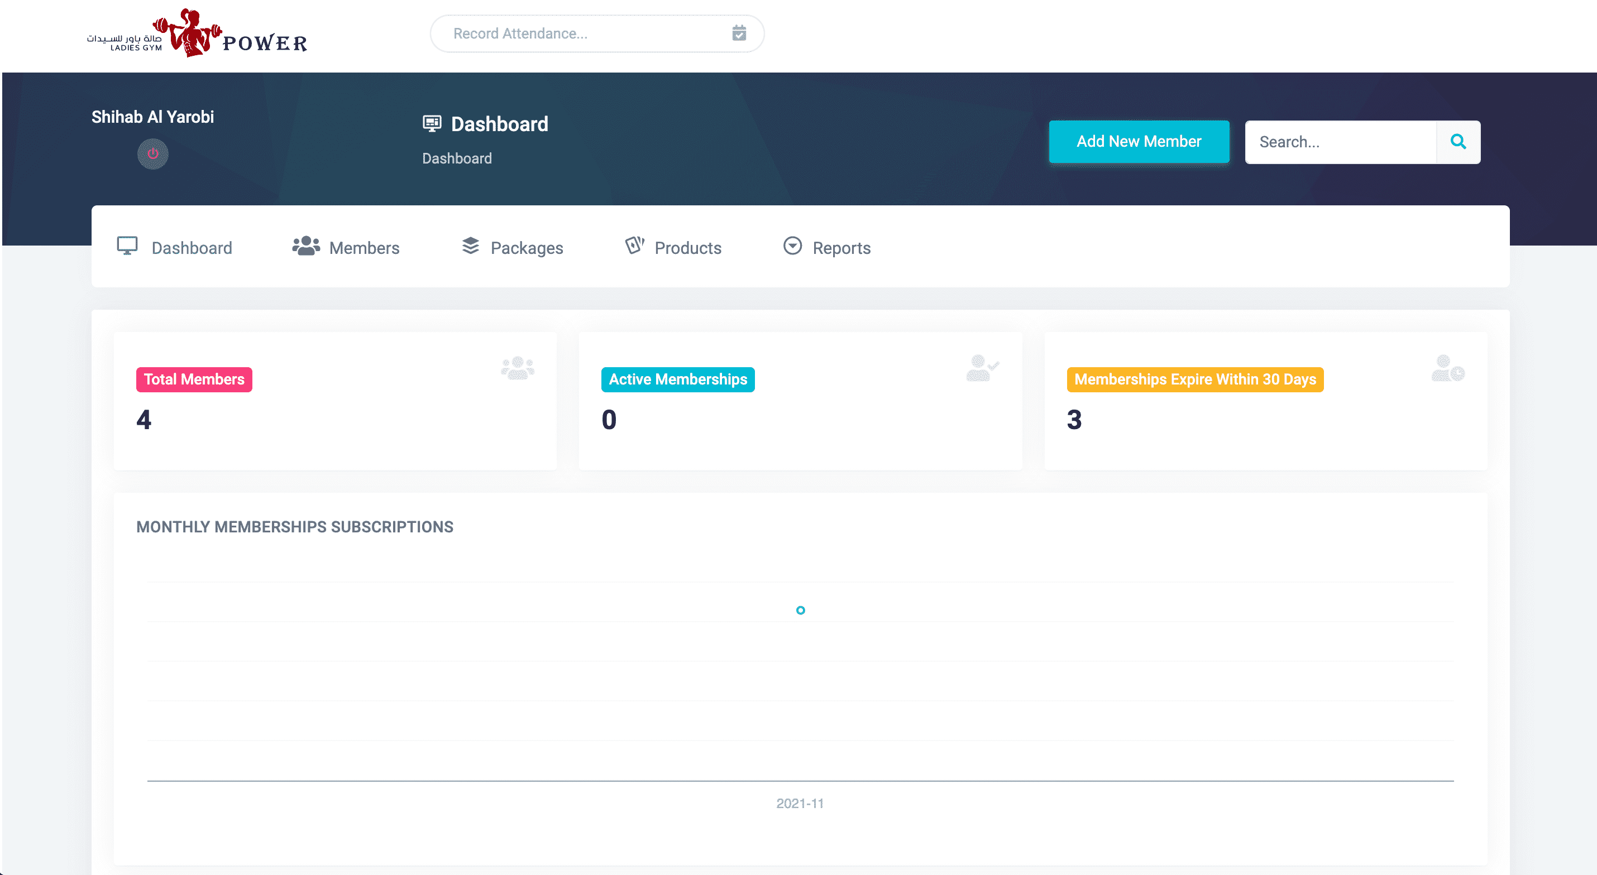The height and width of the screenshot is (875, 1597).
Task: Click the Active Memberships teal badge
Action: pyautogui.click(x=678, y=379)
